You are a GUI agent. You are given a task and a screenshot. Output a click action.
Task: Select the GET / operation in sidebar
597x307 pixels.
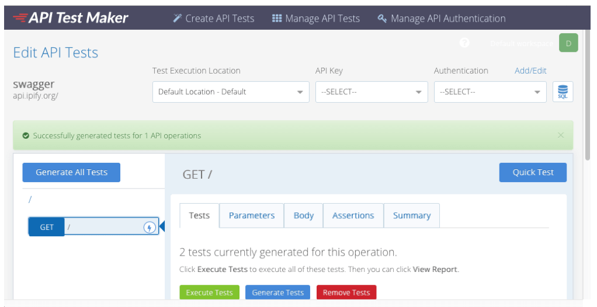click(x=93, y=227)
